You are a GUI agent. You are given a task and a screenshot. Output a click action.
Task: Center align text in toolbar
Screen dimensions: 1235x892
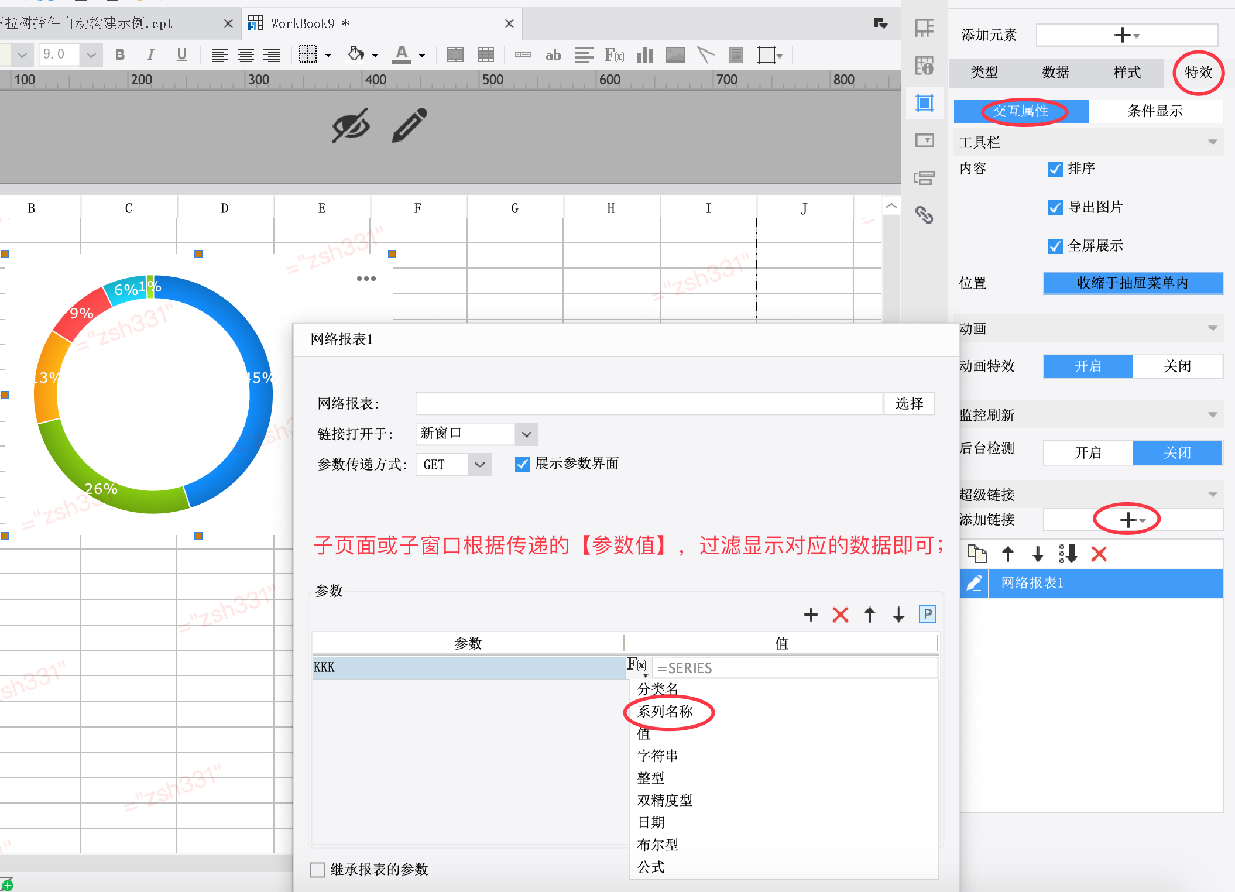click(x=246, y=56)
